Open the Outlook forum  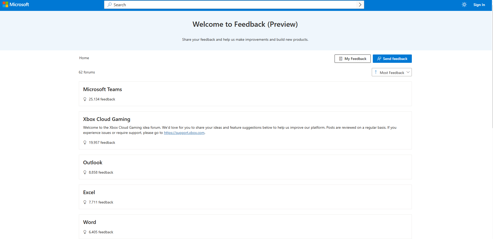pos(93,162)
